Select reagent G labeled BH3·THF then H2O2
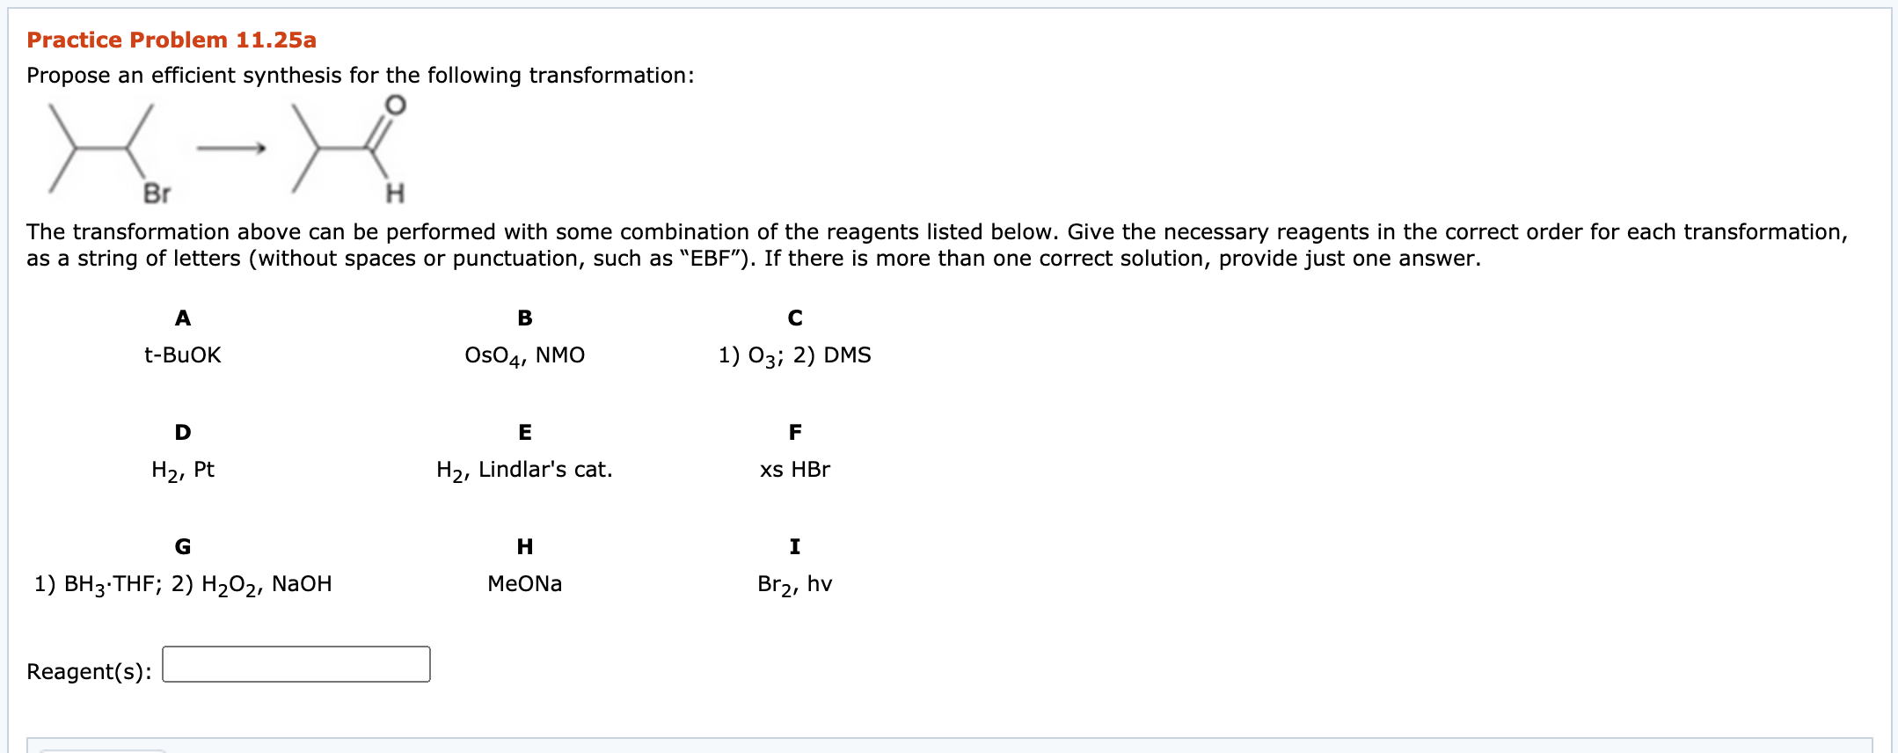The height and width of the screenshot is (753, 1898). 182,584
